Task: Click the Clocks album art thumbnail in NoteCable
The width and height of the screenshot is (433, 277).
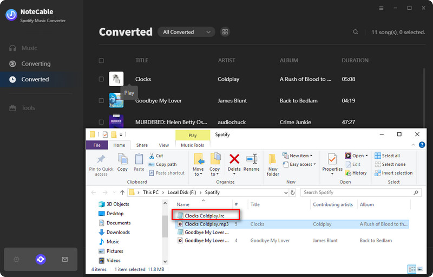Action: tap(116, 79)
